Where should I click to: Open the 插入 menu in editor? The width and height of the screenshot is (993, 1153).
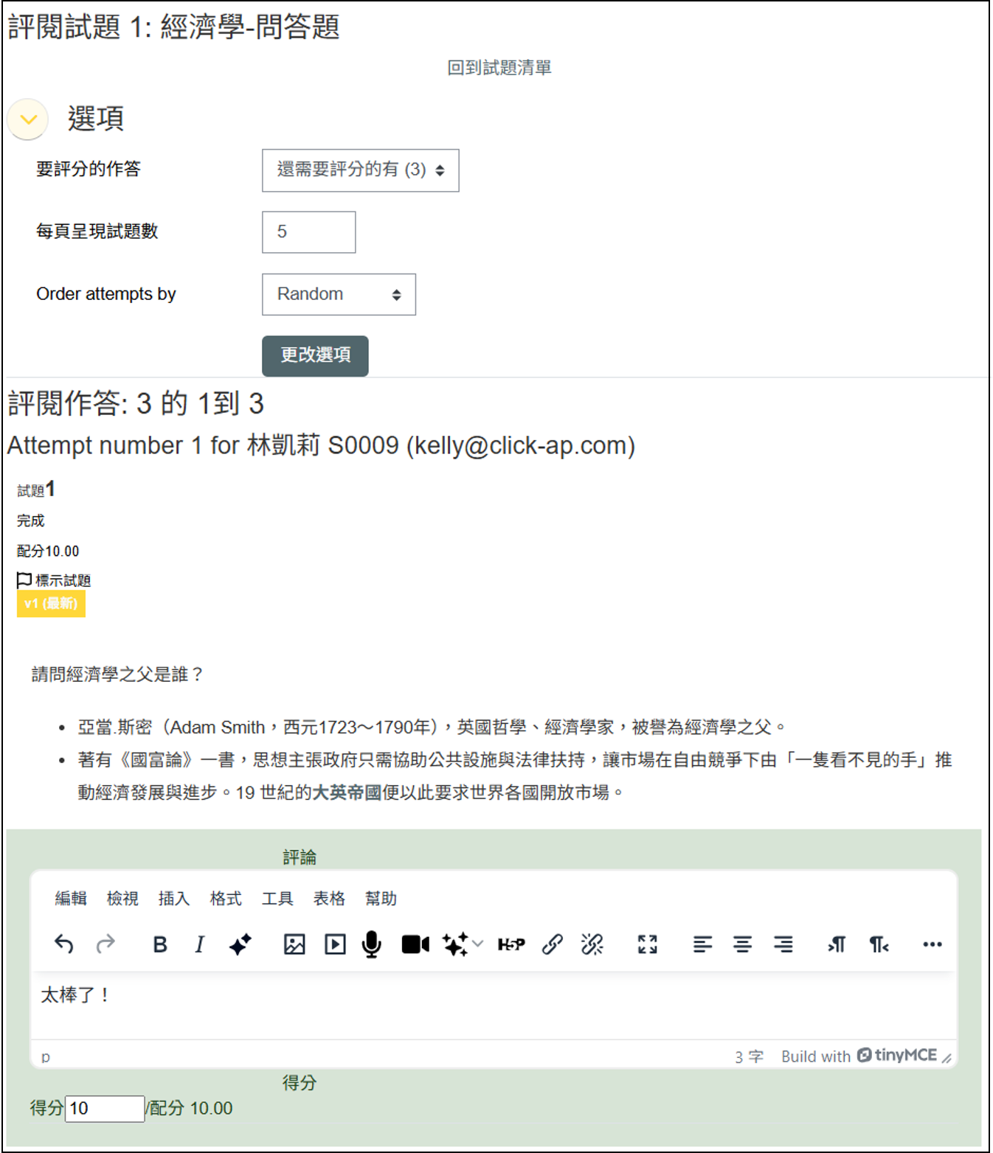pos(174,898)
